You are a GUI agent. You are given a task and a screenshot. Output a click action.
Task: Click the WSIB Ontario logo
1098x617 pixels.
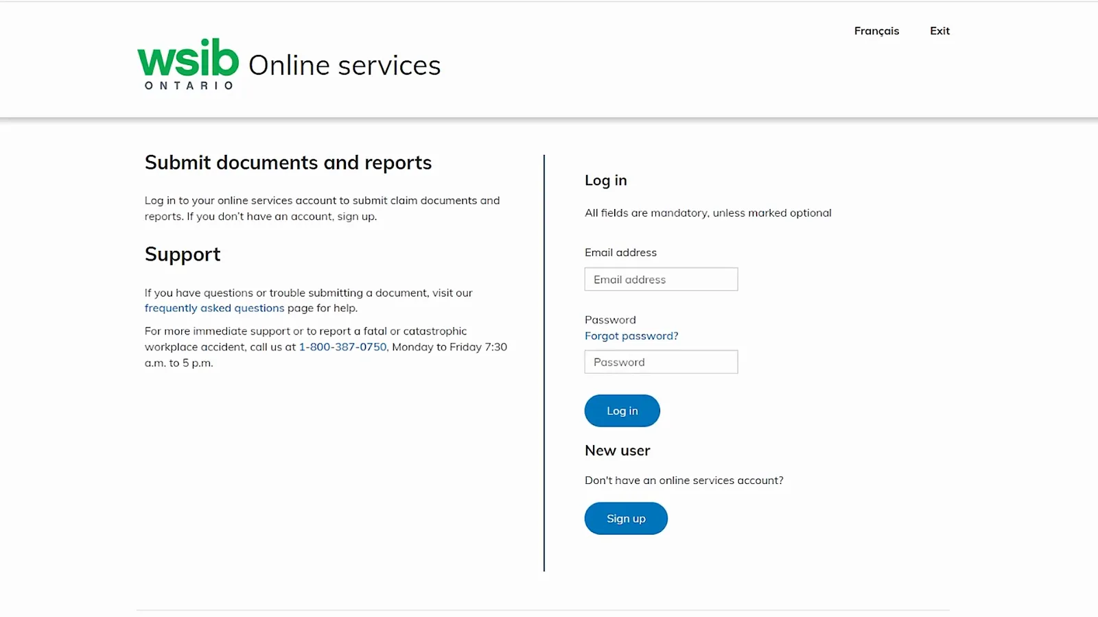tap(188, 64)
